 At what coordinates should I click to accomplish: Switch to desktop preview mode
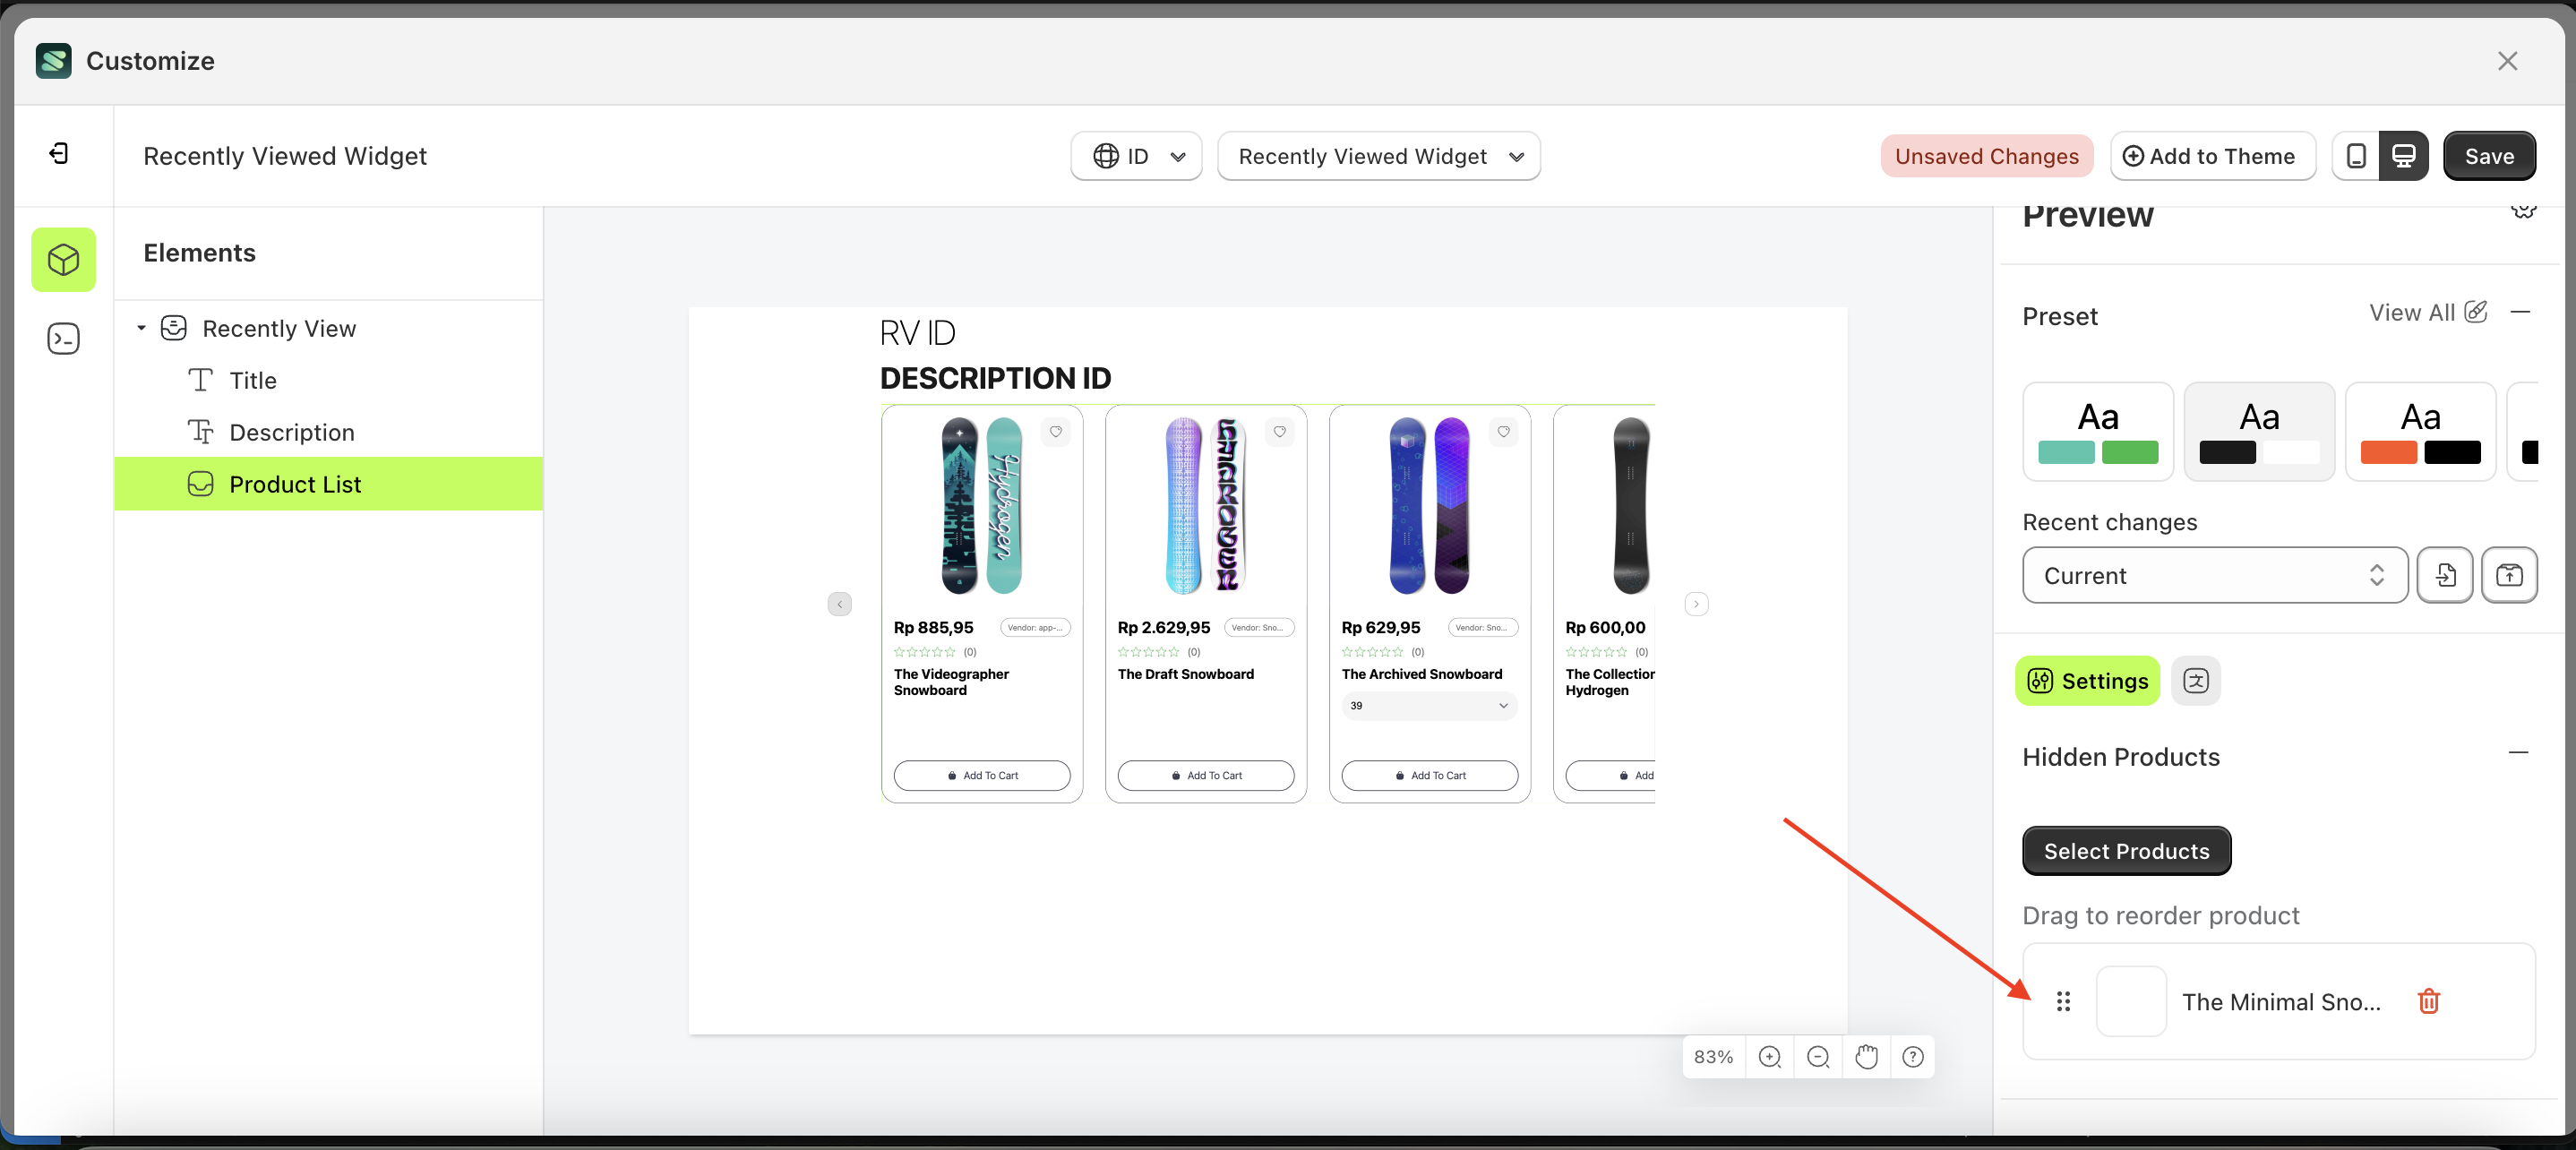point(2403,156)
